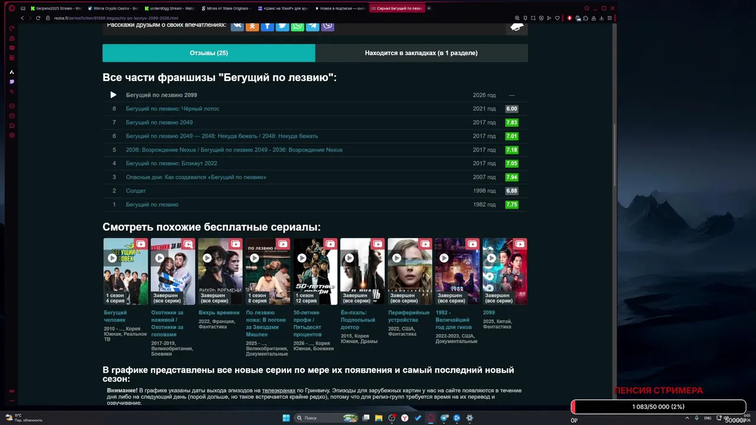Open File Explorer from the taskbar
Screen dimensions: 756x425
pos(379,418)
